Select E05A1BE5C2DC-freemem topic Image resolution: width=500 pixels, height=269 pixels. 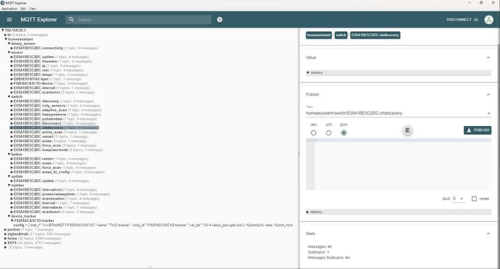35,61
